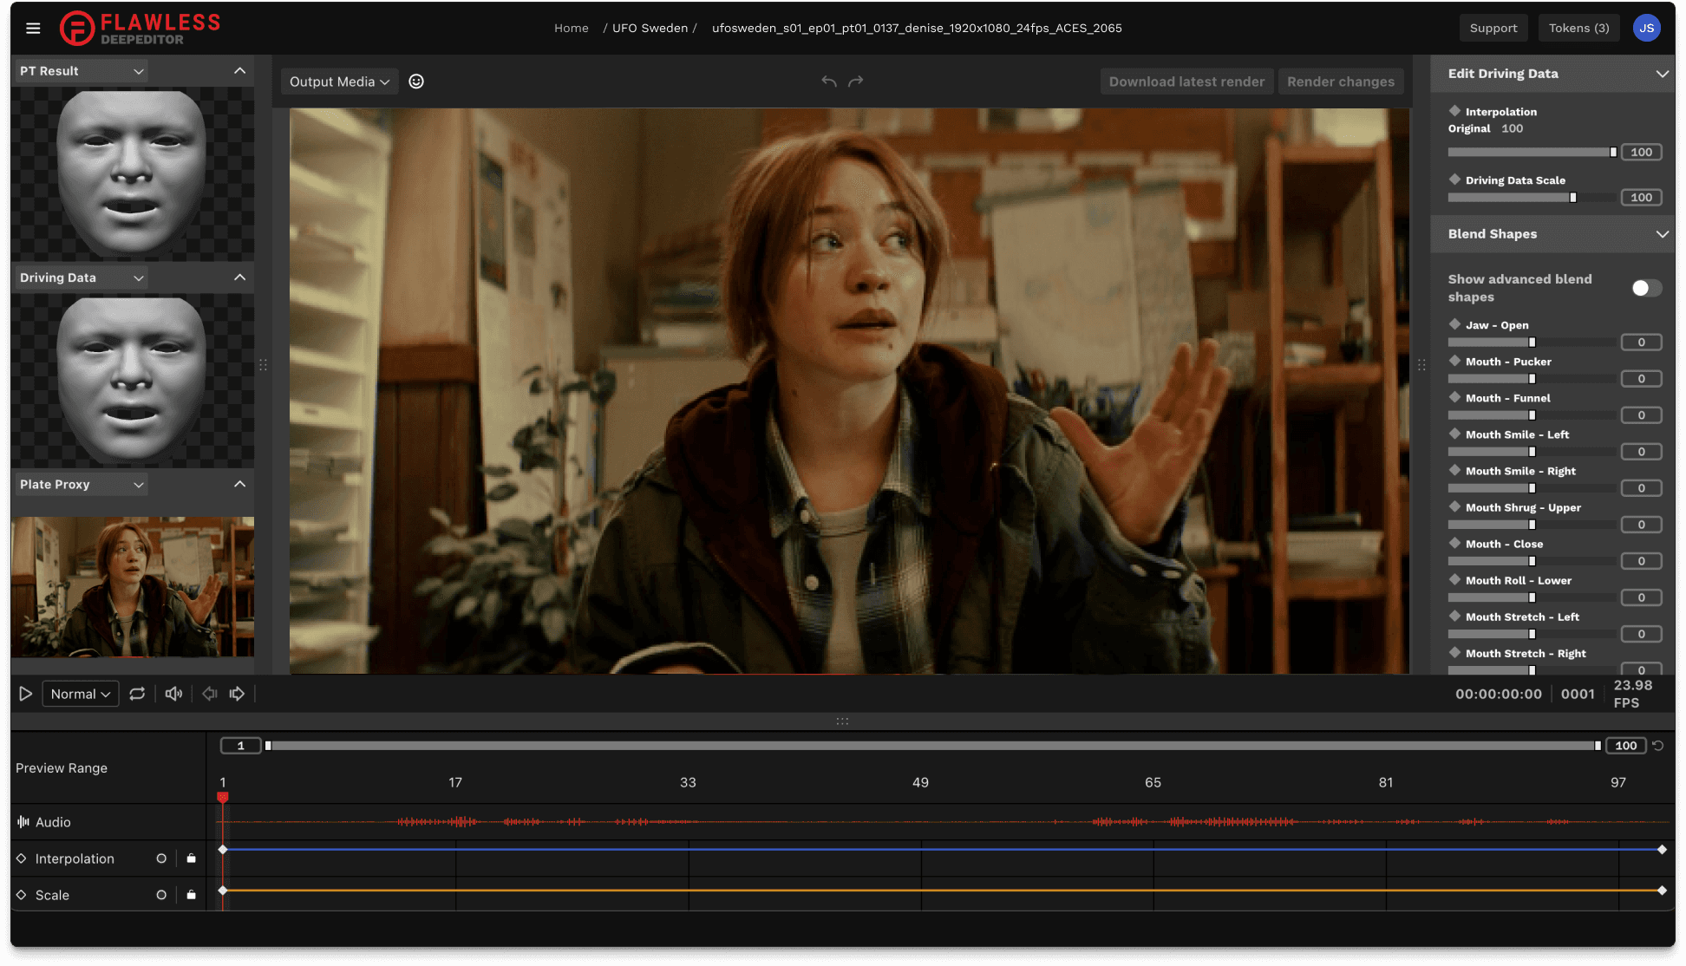Jump to next keyframe
The width and height of the screenshot is (1686, 966).
[x=237, y=694]
